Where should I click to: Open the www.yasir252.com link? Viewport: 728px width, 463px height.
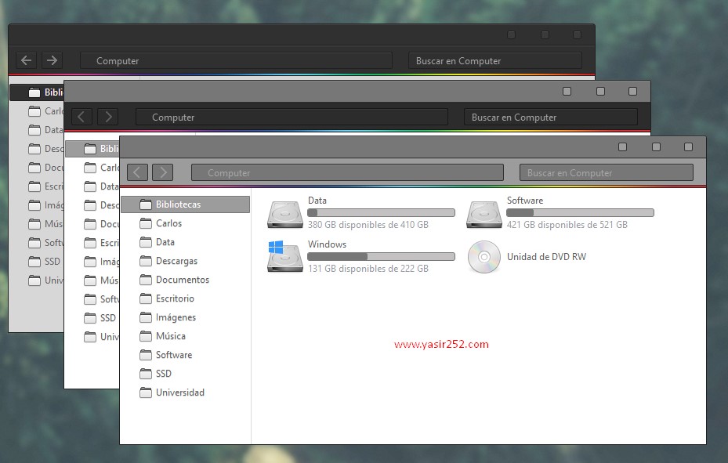coord(441,344)
